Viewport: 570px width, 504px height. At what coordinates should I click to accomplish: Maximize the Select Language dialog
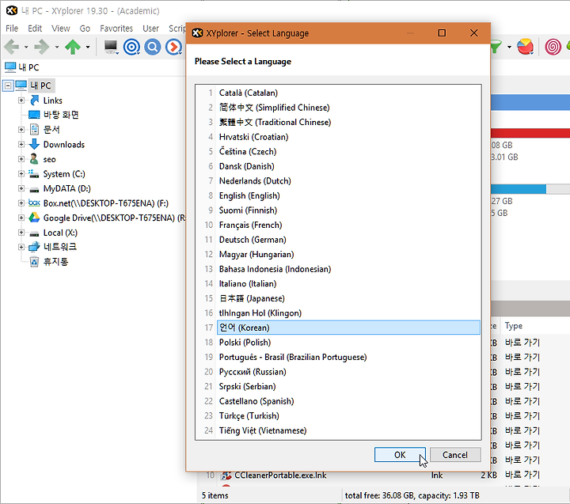442,33
